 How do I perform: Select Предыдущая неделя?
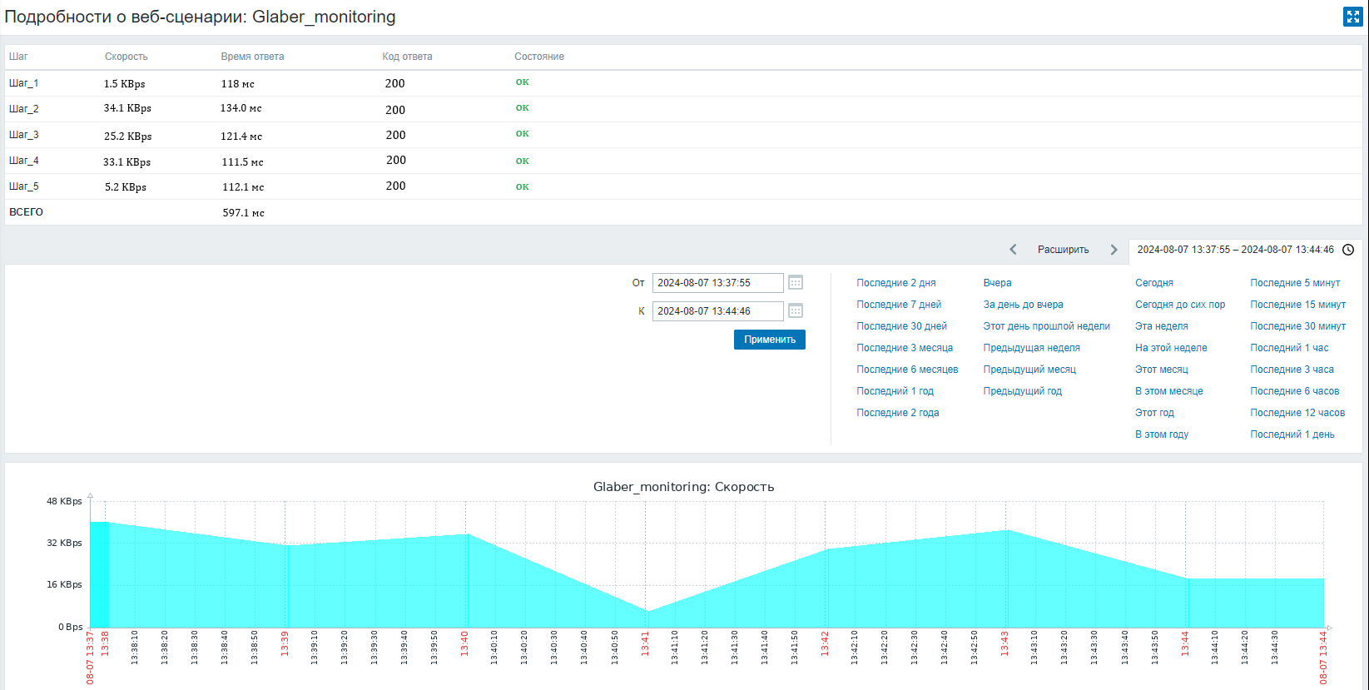click(x=1032, y=348)
